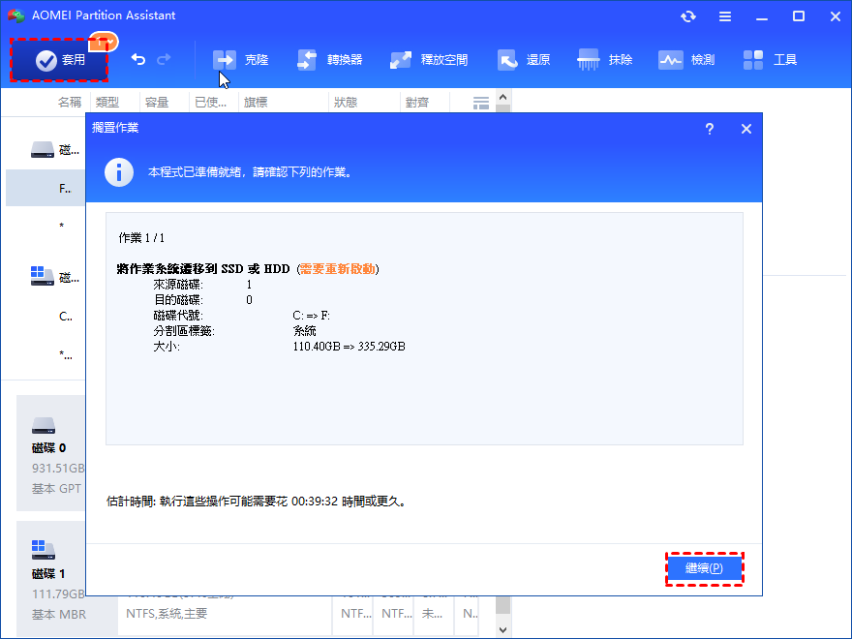Close the 擱置作業 dialog
852x639 pixels.
tap(746, 129)
